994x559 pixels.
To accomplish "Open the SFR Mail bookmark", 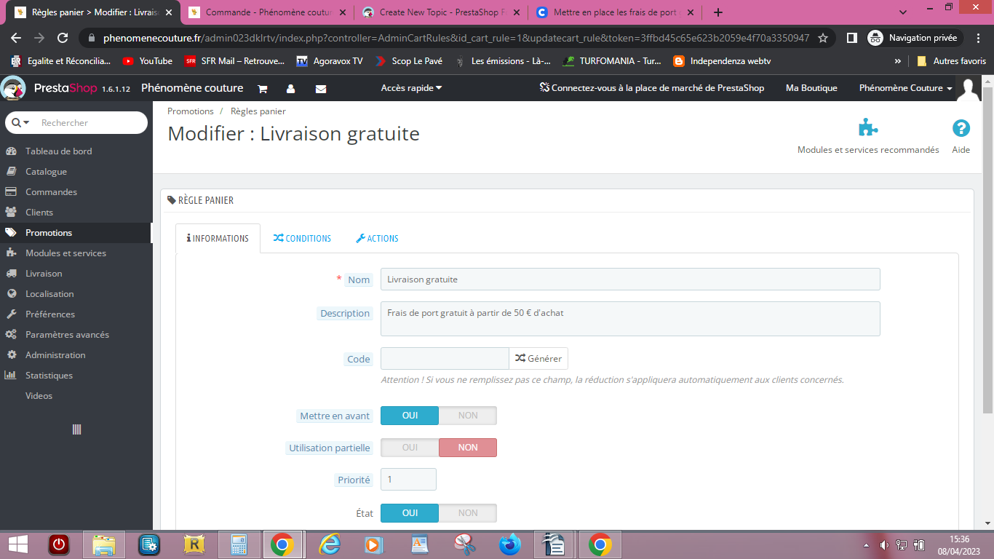I will point(234,61).
